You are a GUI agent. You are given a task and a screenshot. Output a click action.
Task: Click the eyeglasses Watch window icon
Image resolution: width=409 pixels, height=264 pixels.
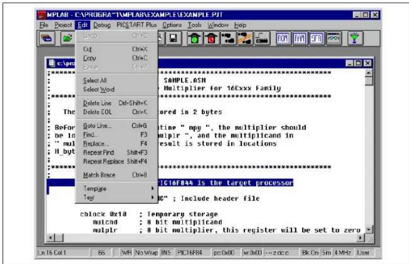[x=333, y=39]
